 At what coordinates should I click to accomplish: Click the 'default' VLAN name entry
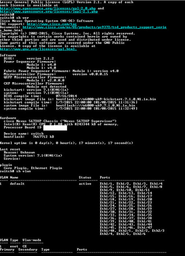(x=17, y=184)
